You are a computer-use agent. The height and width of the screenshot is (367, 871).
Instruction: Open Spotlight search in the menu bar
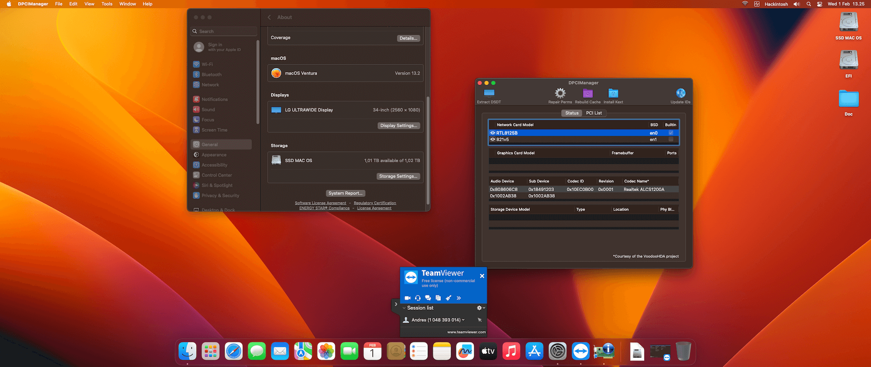(808, 4)
